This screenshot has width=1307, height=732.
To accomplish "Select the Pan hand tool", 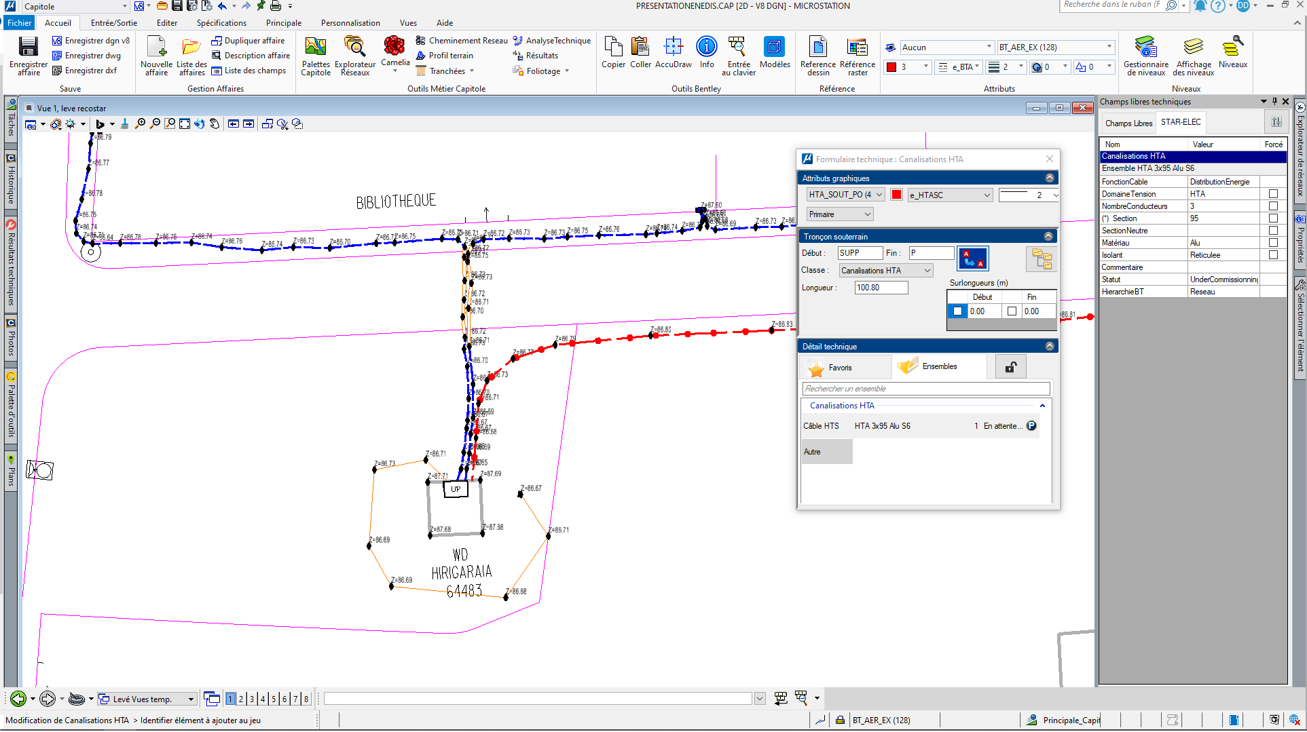I will (x=215, y=123).
